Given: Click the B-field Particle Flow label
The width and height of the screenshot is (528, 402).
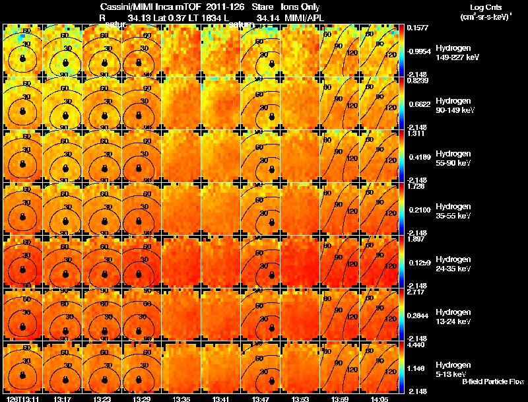Looking at the screenshot, I should [493, 382].
